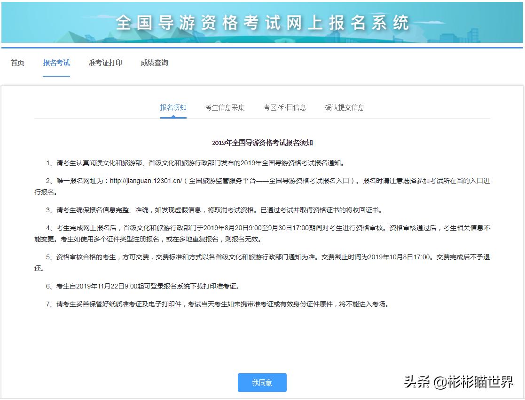Viewport: 525px width, 400px height.
Task: Switch to the 首页 navigation tab
Action: pos(17,63)
